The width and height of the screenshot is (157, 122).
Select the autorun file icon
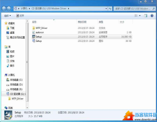click(34, 32)
